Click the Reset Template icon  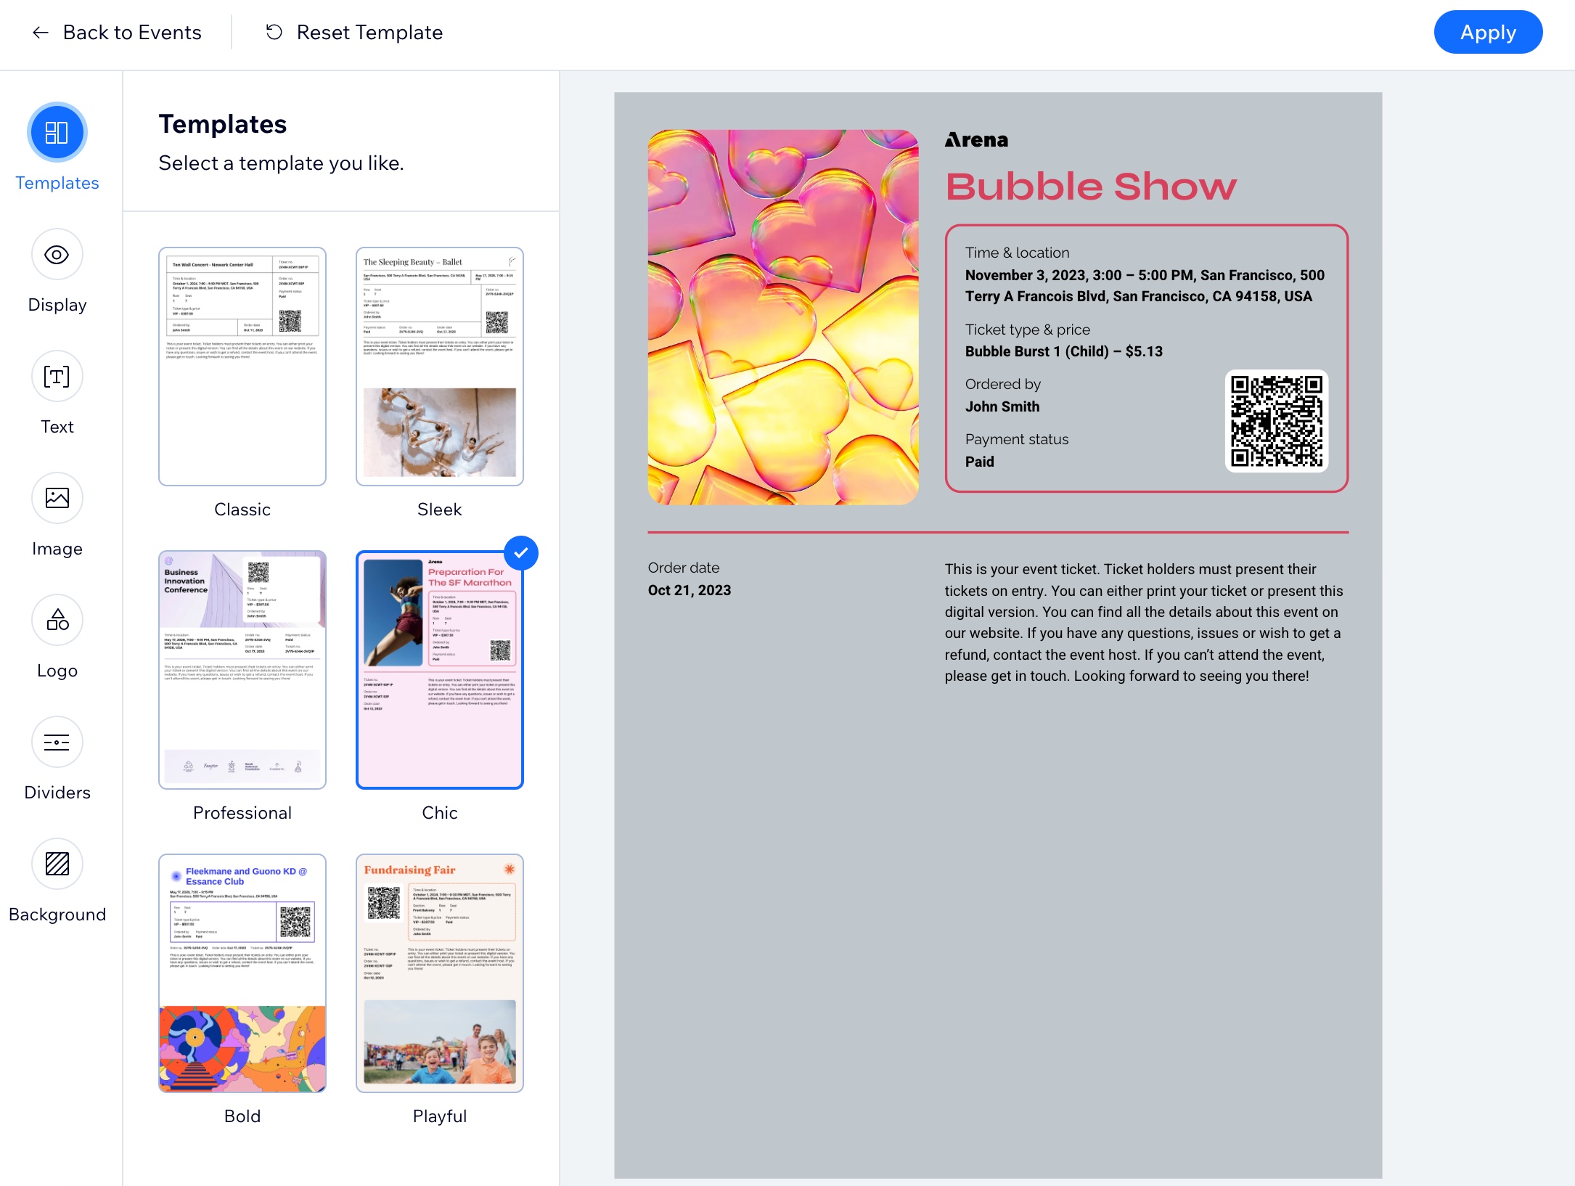pyautogui.click(x=273, y=31)
